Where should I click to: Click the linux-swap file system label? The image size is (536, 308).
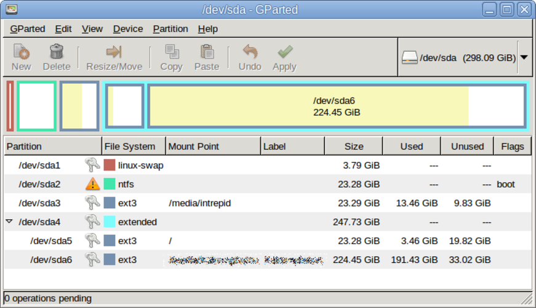(140, 166)
